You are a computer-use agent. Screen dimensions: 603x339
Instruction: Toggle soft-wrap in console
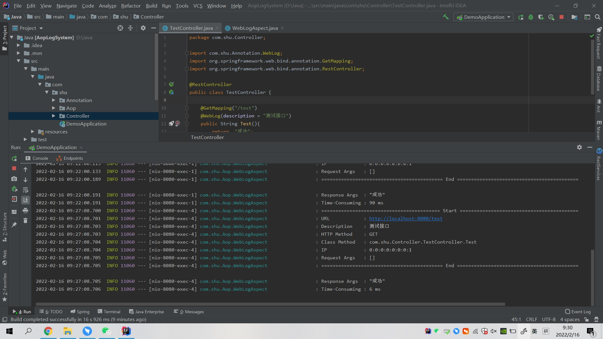[25, 190]
